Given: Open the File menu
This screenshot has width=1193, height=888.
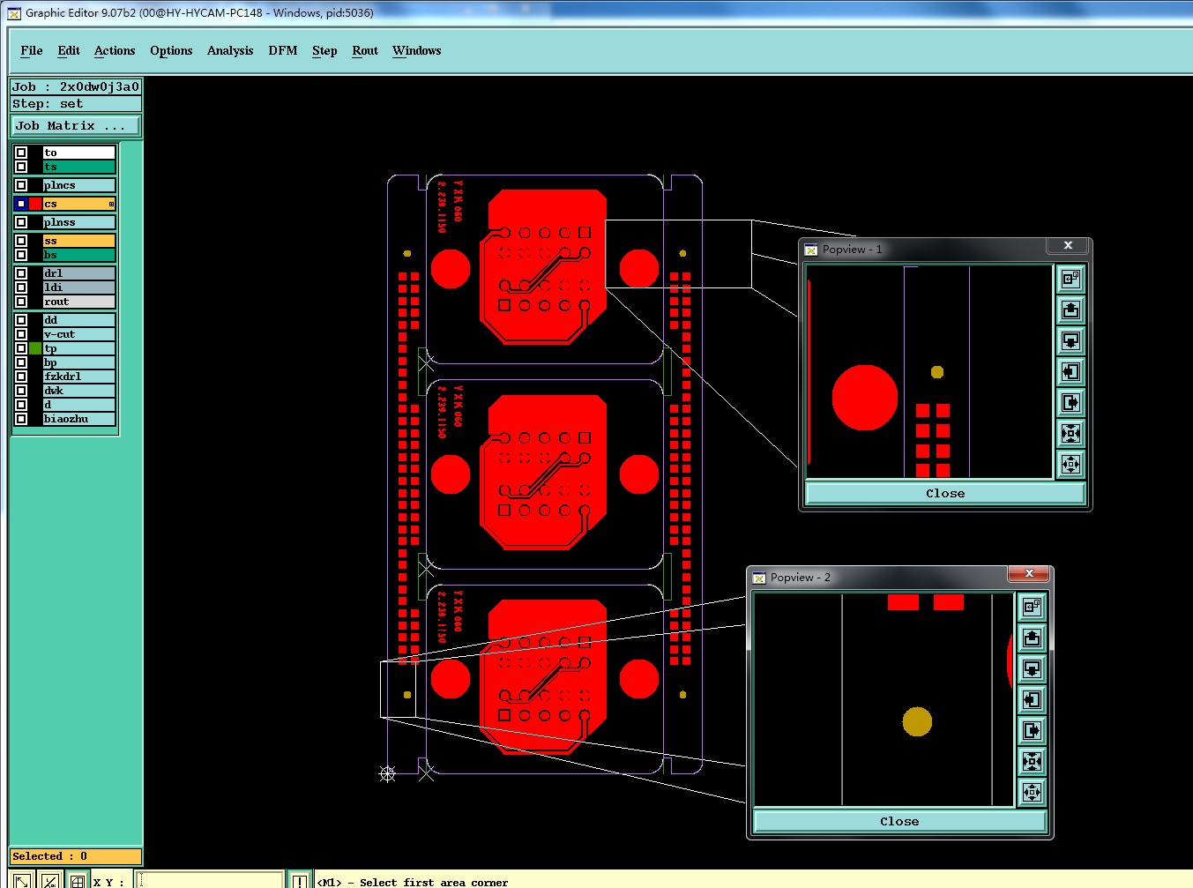Looking at the screenshot, I should pyautogui.click(x=32, y=50).
